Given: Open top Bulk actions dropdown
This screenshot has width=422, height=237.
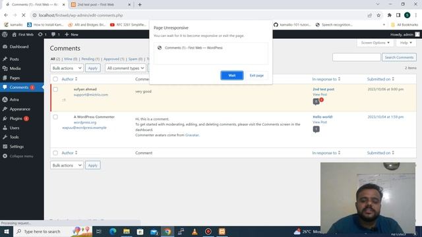Looking at the screenshot, I should click(67, 68).
